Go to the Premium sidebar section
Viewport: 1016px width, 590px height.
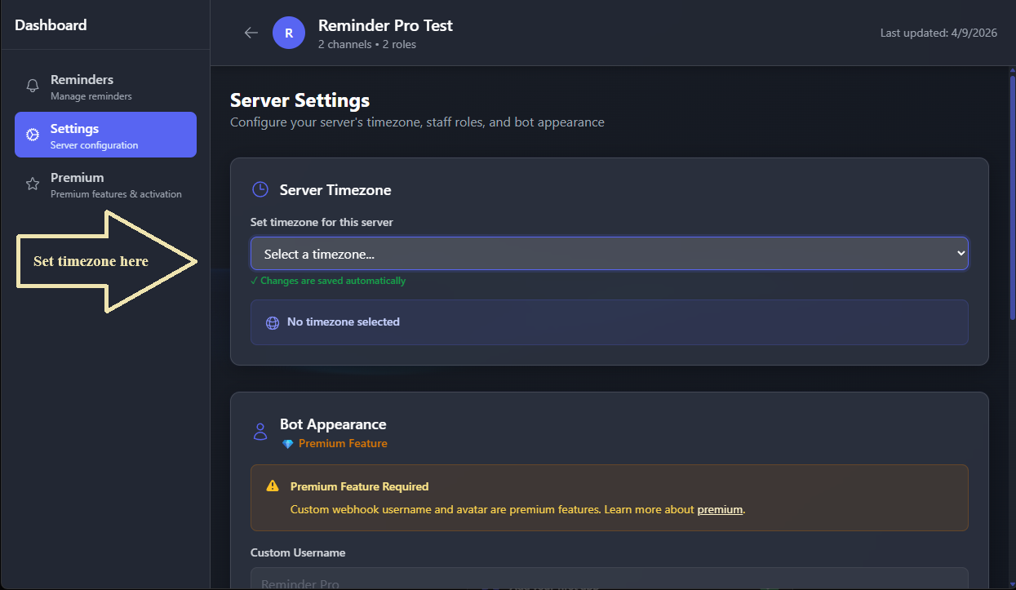[105, 184]
